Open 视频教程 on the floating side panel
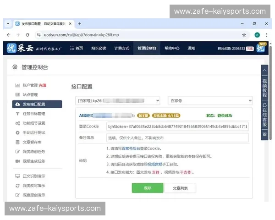This screenshot has height=220, width=275. [264, 88]
